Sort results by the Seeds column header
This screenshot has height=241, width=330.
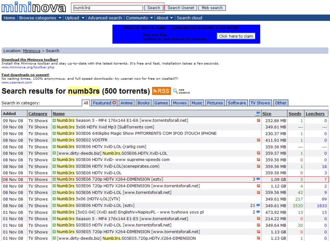tap(295, 114)
